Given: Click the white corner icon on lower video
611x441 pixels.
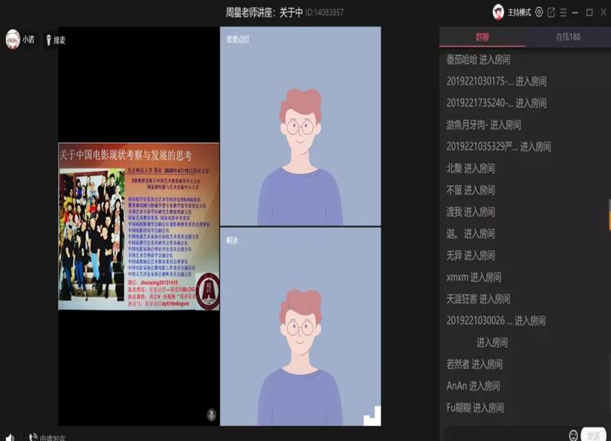Looking at the screenshot, I should click(x=371, y=416).
